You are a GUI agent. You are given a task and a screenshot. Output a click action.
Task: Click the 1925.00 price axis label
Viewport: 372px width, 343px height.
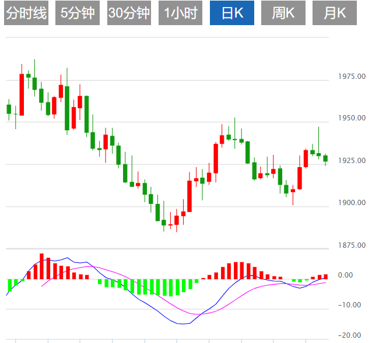click(x=352, y=161)
